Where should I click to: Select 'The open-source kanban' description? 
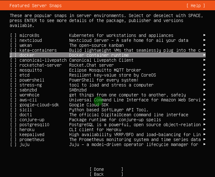(x=96, y=45)
